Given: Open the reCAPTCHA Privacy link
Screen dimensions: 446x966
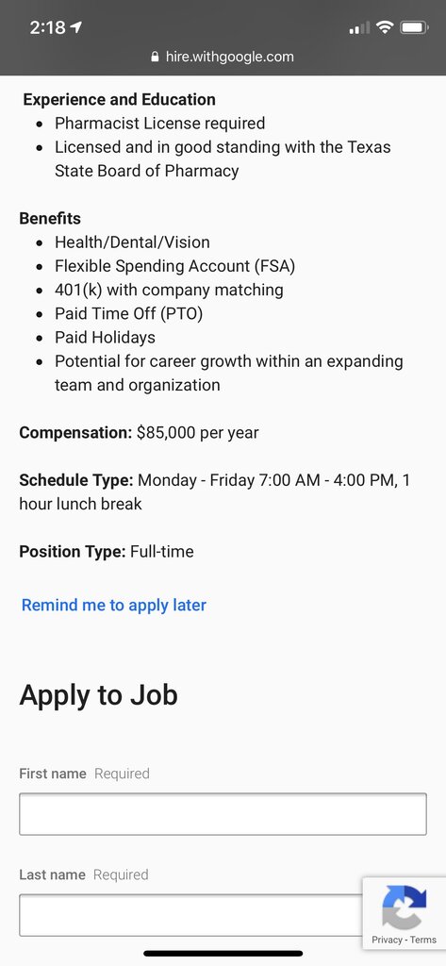Looking at the screenshot, I should 387,940.
